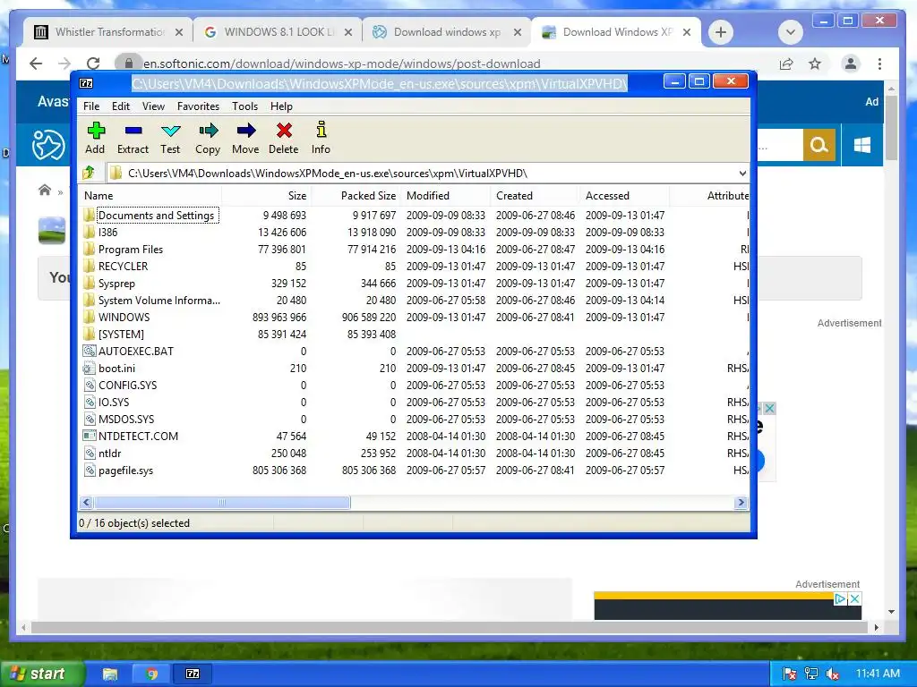Select the Sysprep folder
The image size is (917, 687).
116,284
